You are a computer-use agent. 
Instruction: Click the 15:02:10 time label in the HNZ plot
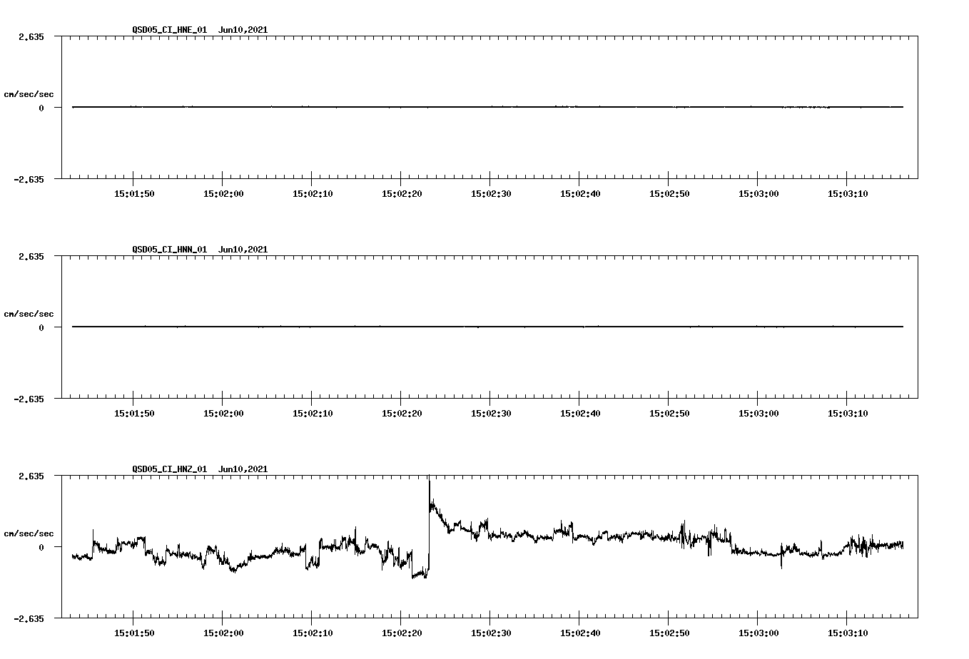[313, 633]
